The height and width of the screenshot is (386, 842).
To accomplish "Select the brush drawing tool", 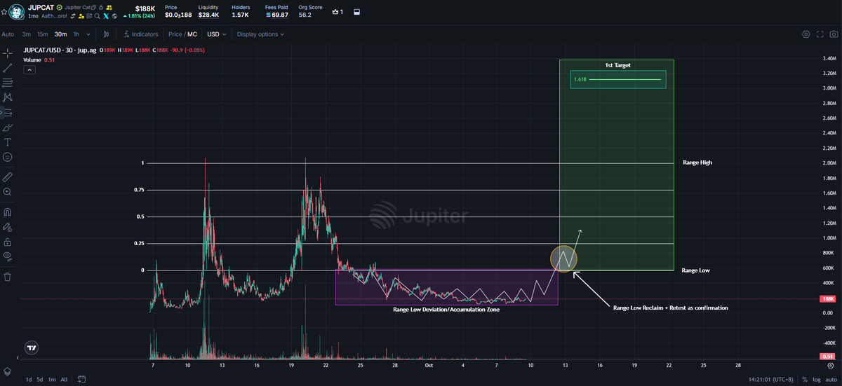I will pyautogui.click(x=8, y=127).
